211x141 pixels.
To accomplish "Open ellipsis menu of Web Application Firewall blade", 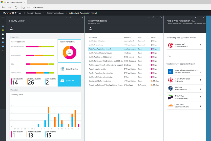I will tap(192, 17).
